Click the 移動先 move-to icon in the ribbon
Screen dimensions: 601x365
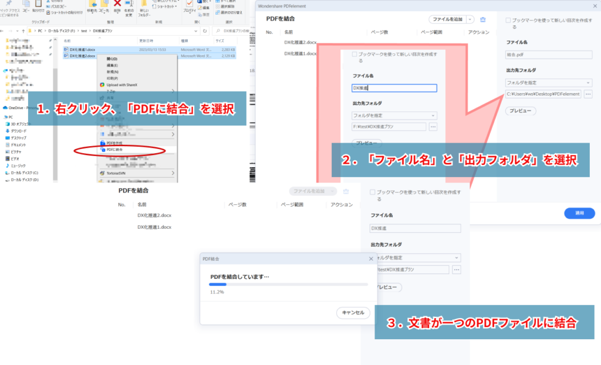pos(92,4)
